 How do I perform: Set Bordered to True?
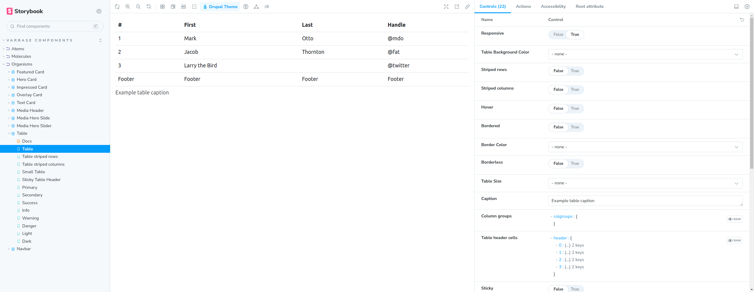click(575, 127)
